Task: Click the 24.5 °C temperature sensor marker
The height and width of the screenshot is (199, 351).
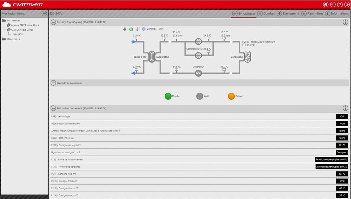Action: point(208,38)
